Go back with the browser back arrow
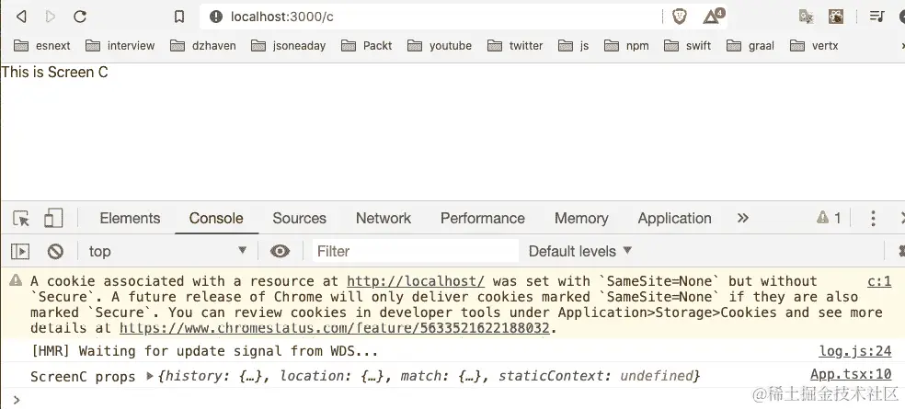This screenshot has height=409, width=905. 21,17
